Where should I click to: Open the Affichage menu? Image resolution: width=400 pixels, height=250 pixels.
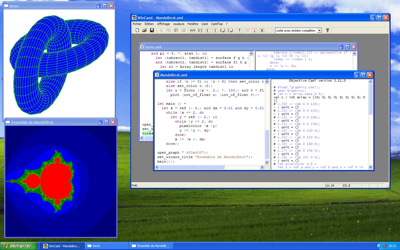pyautogui.click(x=163, y=24)
